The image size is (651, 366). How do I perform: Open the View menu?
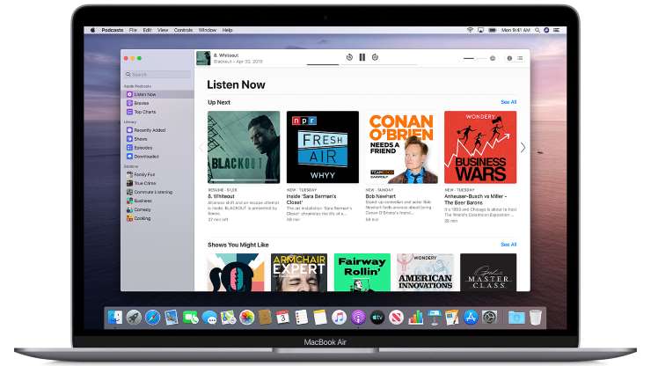[x=163, y=30]
